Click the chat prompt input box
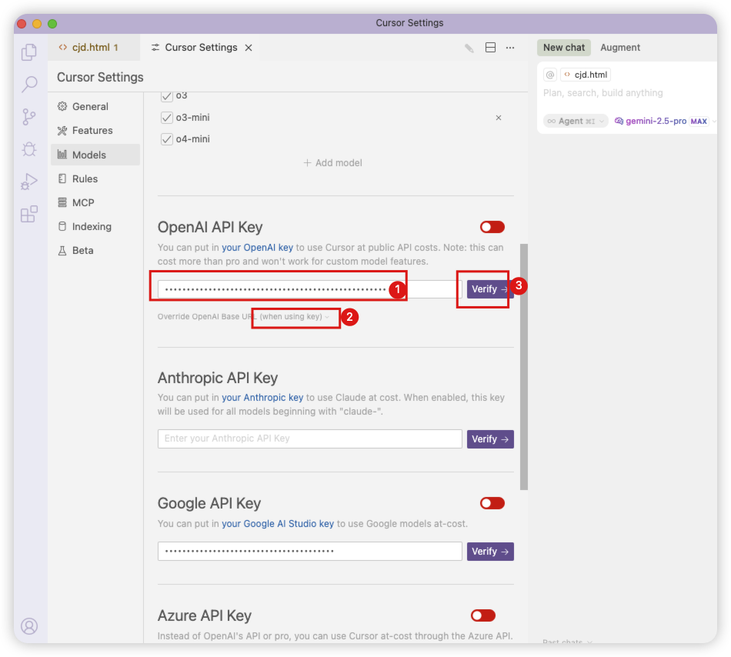 pos(627,93)
